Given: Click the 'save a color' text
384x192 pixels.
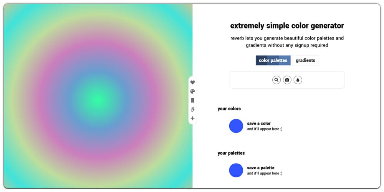Looking at the screenshot, I should [x=259, y=124].
